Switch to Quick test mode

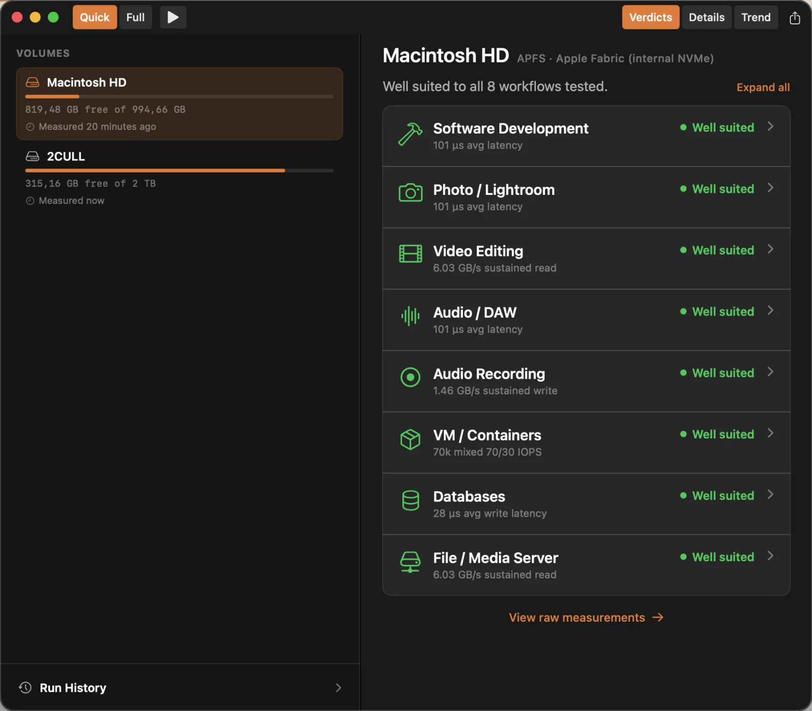pos(95,17)
